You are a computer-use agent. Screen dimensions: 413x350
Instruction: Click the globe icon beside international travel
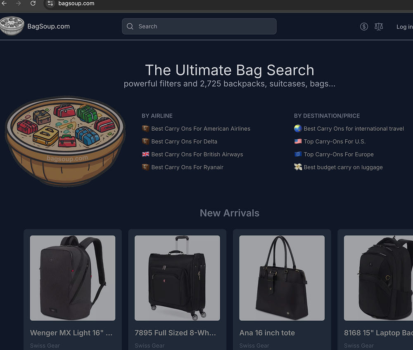(298, 129)
